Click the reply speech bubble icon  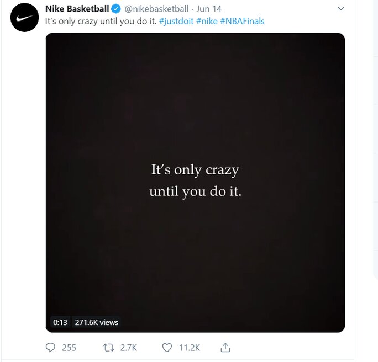coord(51,348)
